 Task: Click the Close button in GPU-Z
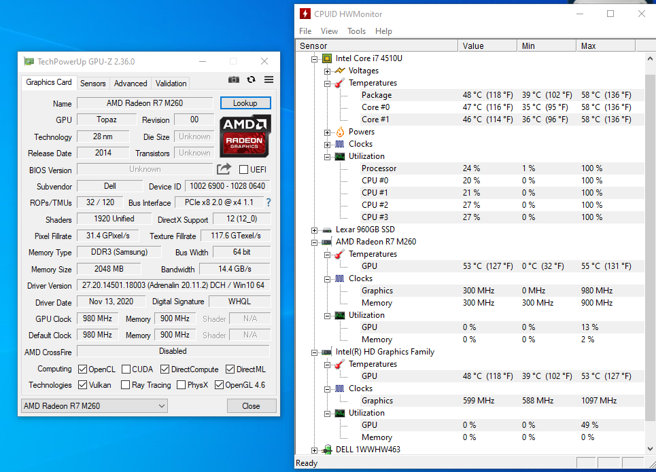click(x=251, y=406)
